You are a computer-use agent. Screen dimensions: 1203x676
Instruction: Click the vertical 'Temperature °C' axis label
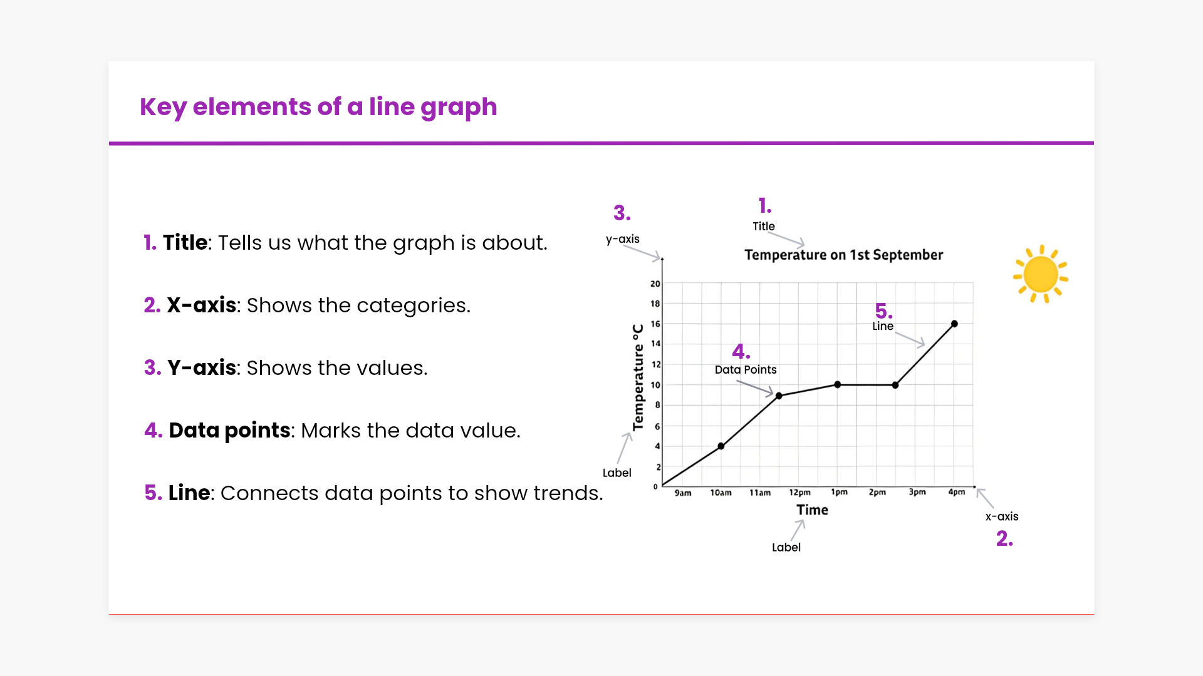(638, 377)
